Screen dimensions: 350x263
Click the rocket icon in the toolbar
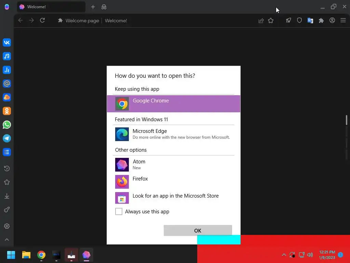point(288,21)
